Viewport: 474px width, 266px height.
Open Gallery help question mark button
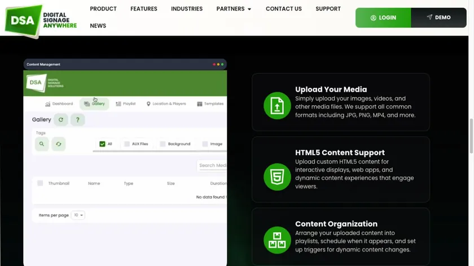[78, 120]
